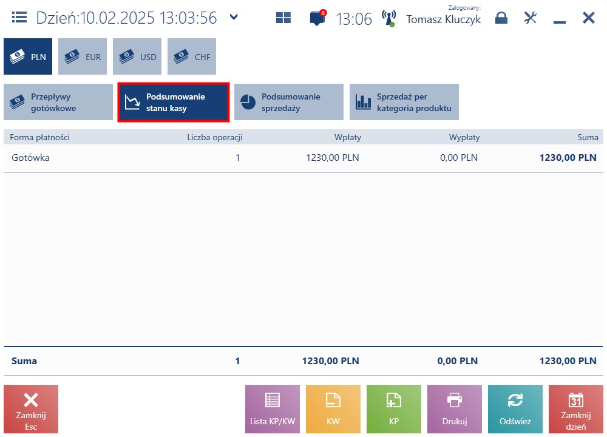Open the Lista KP/KW button

(x=273, y=409)
